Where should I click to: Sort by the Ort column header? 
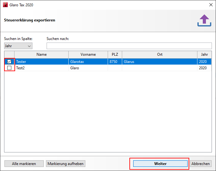point(160,54)
